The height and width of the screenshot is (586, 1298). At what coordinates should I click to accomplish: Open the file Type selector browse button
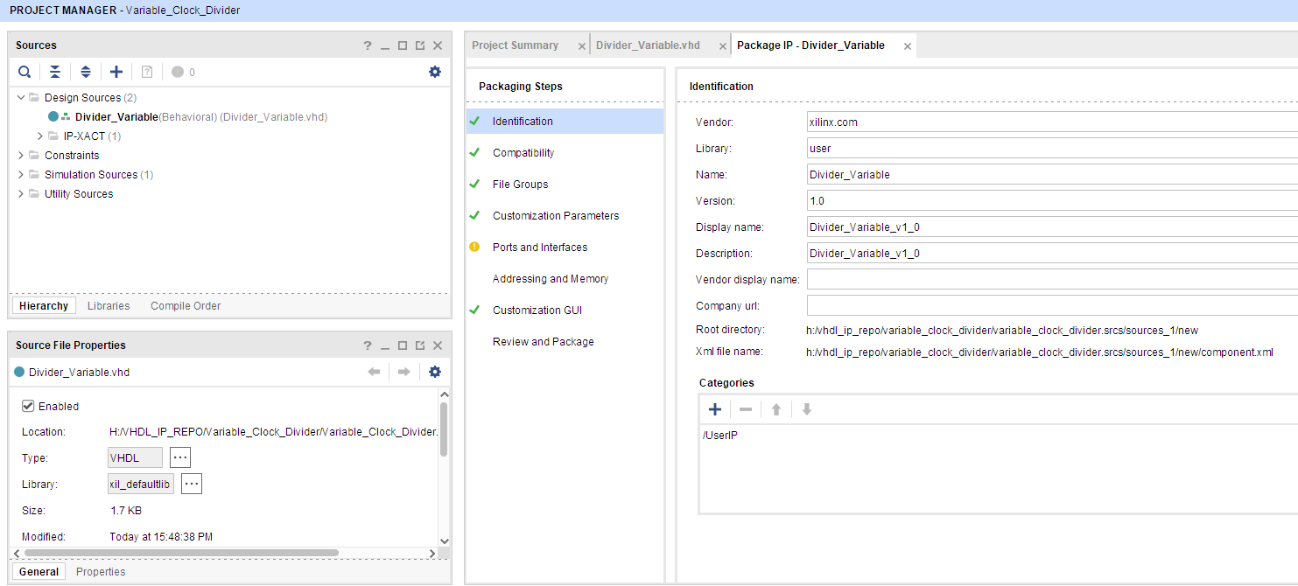pyautogui.click(x=179, y=457)
